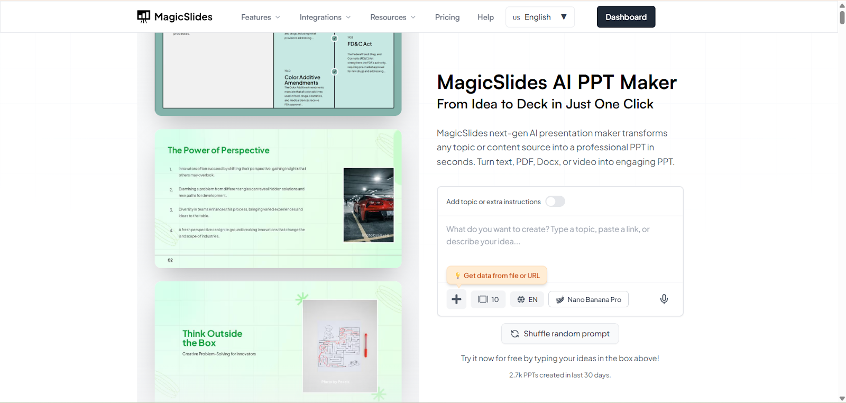The width and height of the screenshot is (846, 403).
Task: Click Shuffle random prompt button
Action: coord(560,334)
